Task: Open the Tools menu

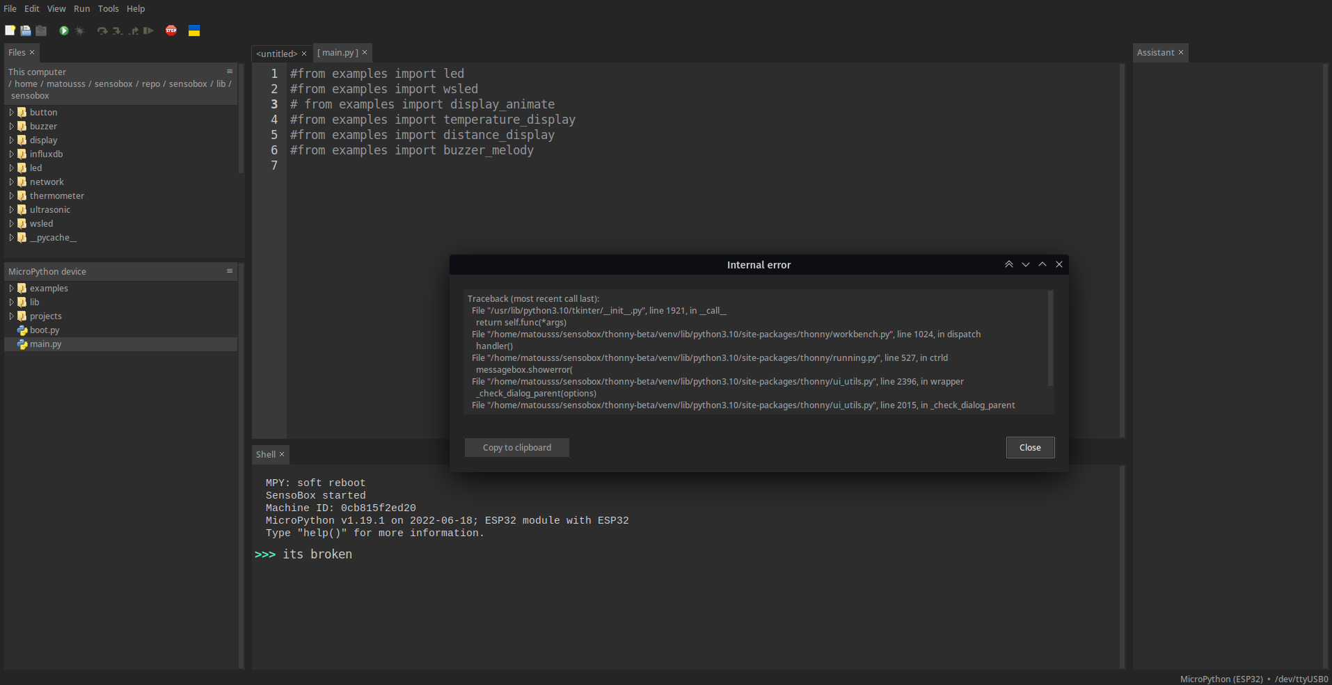Action: [x=108, y=8]
